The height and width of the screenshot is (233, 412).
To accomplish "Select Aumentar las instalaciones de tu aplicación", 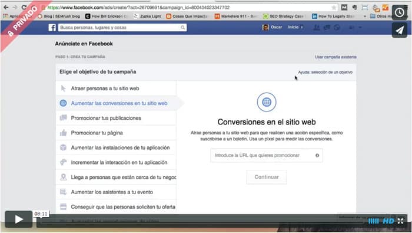I will pos(116,147).
